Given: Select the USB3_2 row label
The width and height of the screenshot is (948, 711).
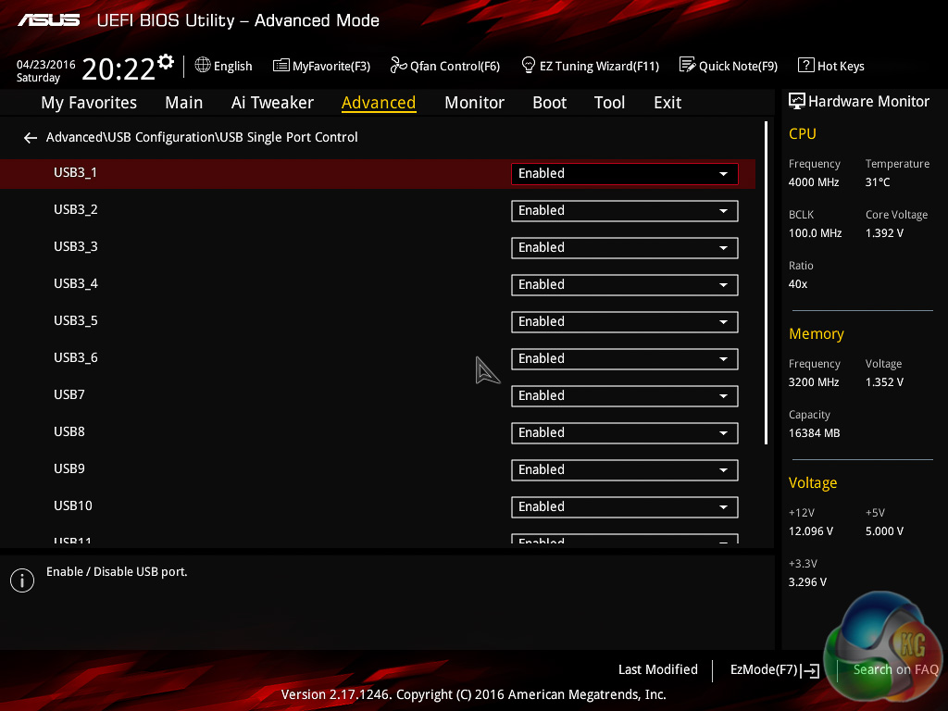Looking at the screenshot, I should click(x=76, y=209).
